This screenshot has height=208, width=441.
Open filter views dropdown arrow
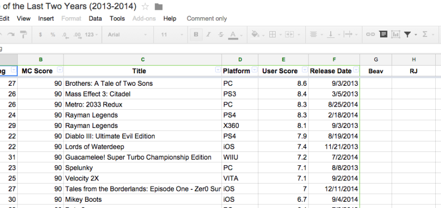[x=416, y=35]
